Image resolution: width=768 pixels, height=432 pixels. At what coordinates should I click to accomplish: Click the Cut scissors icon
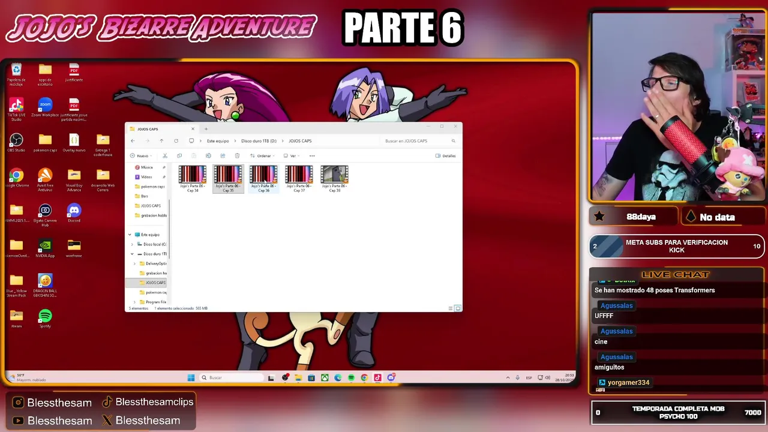(165, 156)
